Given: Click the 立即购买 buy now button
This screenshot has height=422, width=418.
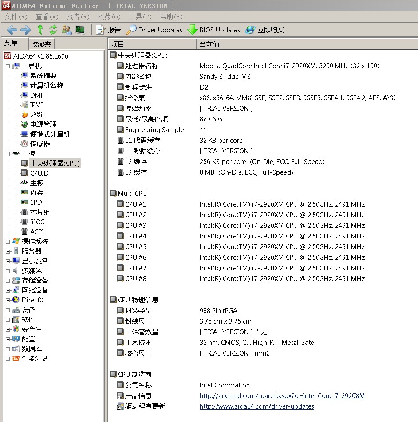Looking at the screenshot, I should pyautogui.click(x=265, y=30).
